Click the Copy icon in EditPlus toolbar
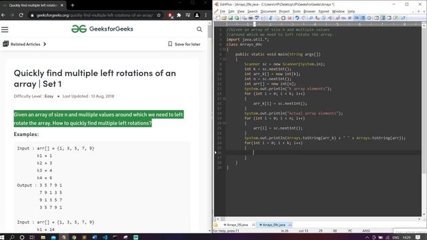 click(x=277, y=18)
